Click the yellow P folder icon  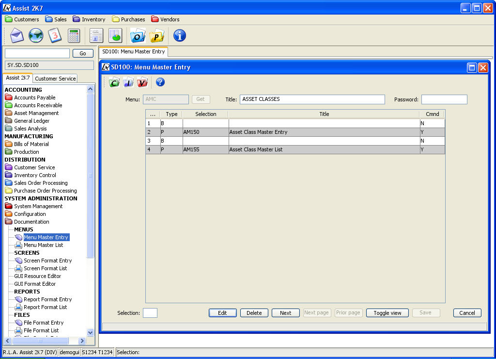[x=156, y=35]
